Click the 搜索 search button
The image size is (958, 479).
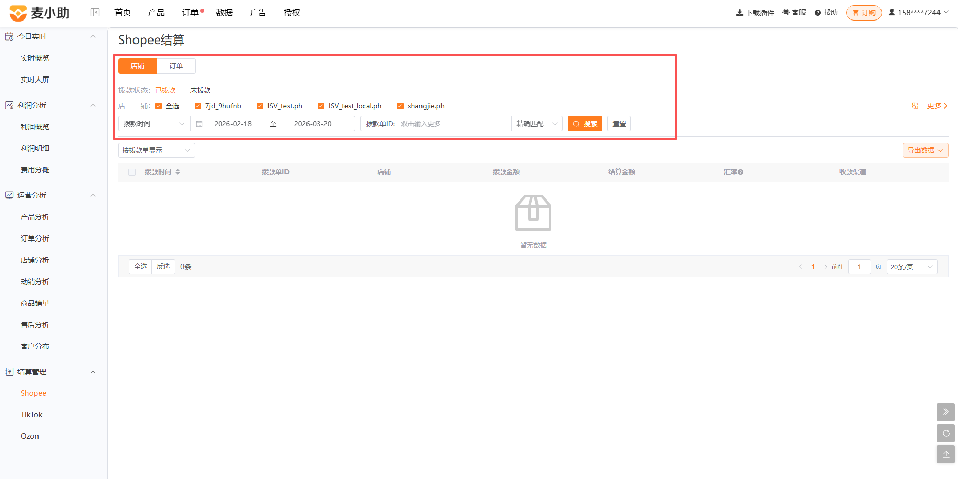click(585, 124)
